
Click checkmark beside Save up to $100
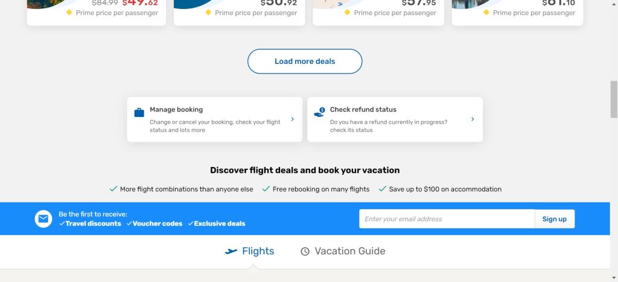click(x=382, y=189)
